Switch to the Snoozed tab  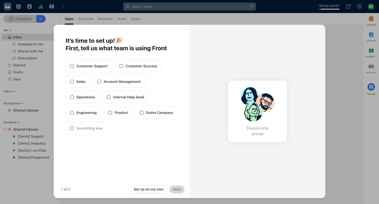pos(105,19)
